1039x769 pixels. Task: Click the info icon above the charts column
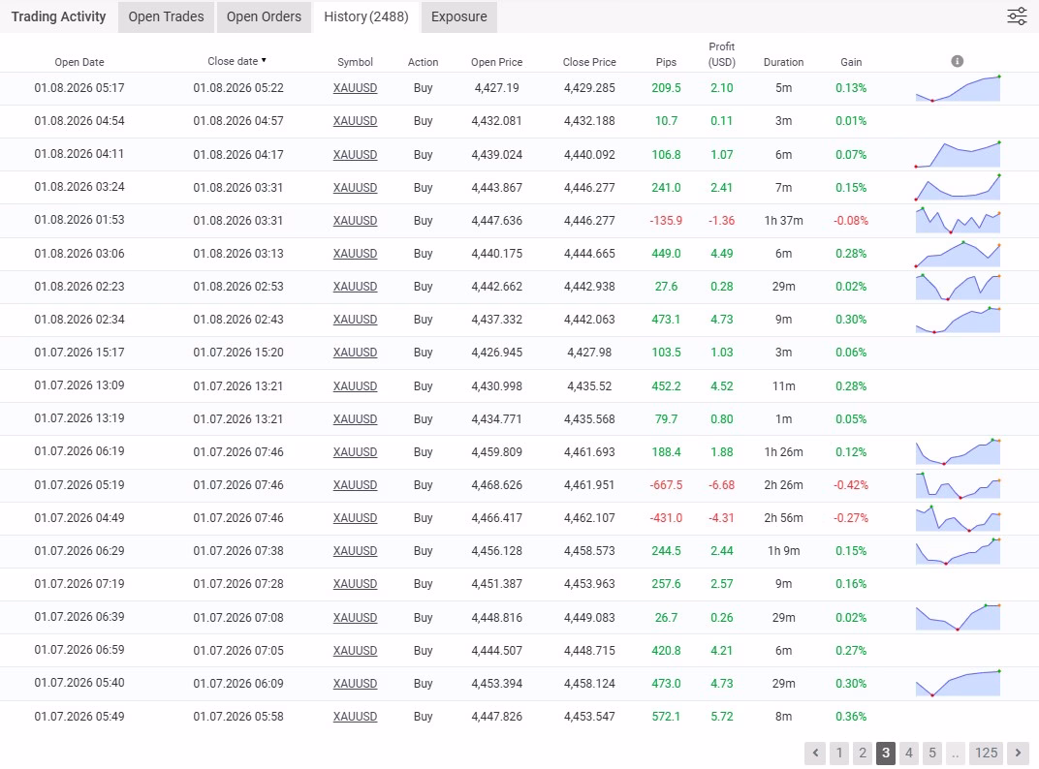[958, 61]
